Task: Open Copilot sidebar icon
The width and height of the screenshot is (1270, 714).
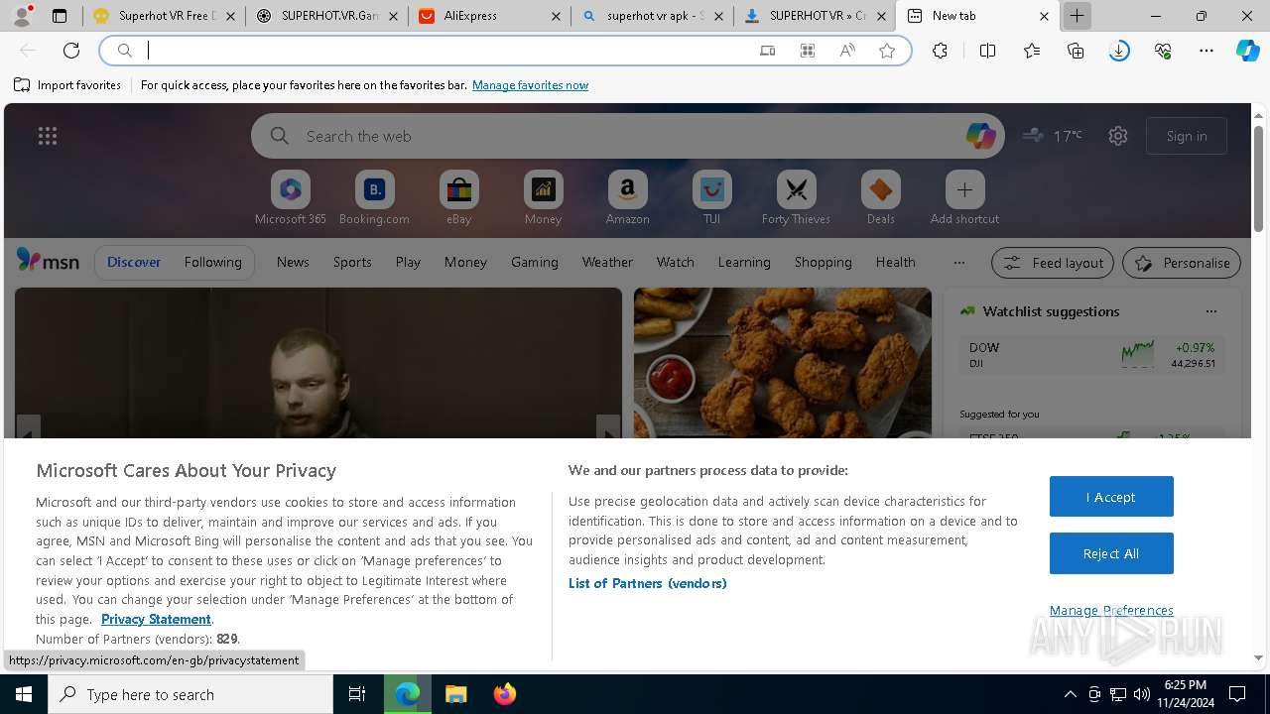Action: click(x=1248, y=51)
